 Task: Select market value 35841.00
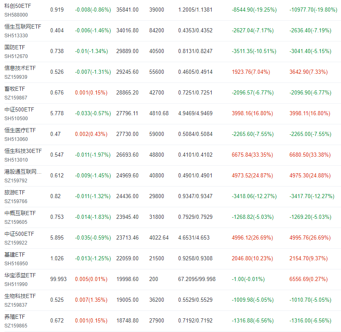pos(127,10)
